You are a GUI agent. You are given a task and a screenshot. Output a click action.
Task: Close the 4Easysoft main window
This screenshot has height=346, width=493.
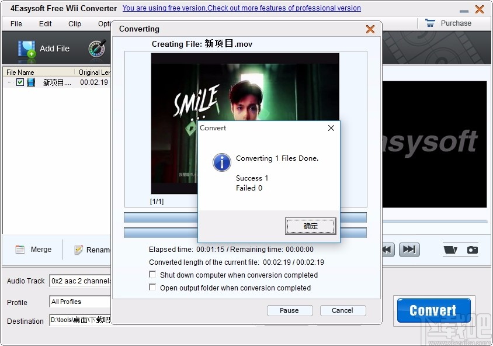pyautogui.click(x=480, y=9)
